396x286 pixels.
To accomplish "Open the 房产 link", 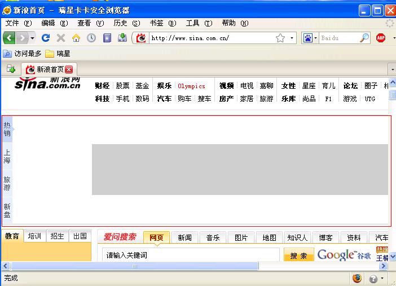I will tap(226, 99).
